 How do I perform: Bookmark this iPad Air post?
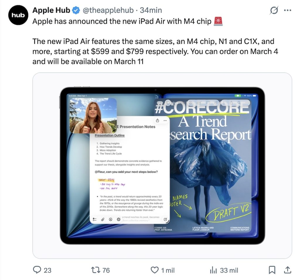tap(272, 270)
